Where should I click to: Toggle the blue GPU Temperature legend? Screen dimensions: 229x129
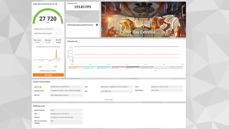pyautogui.click(x=104, y=68)
